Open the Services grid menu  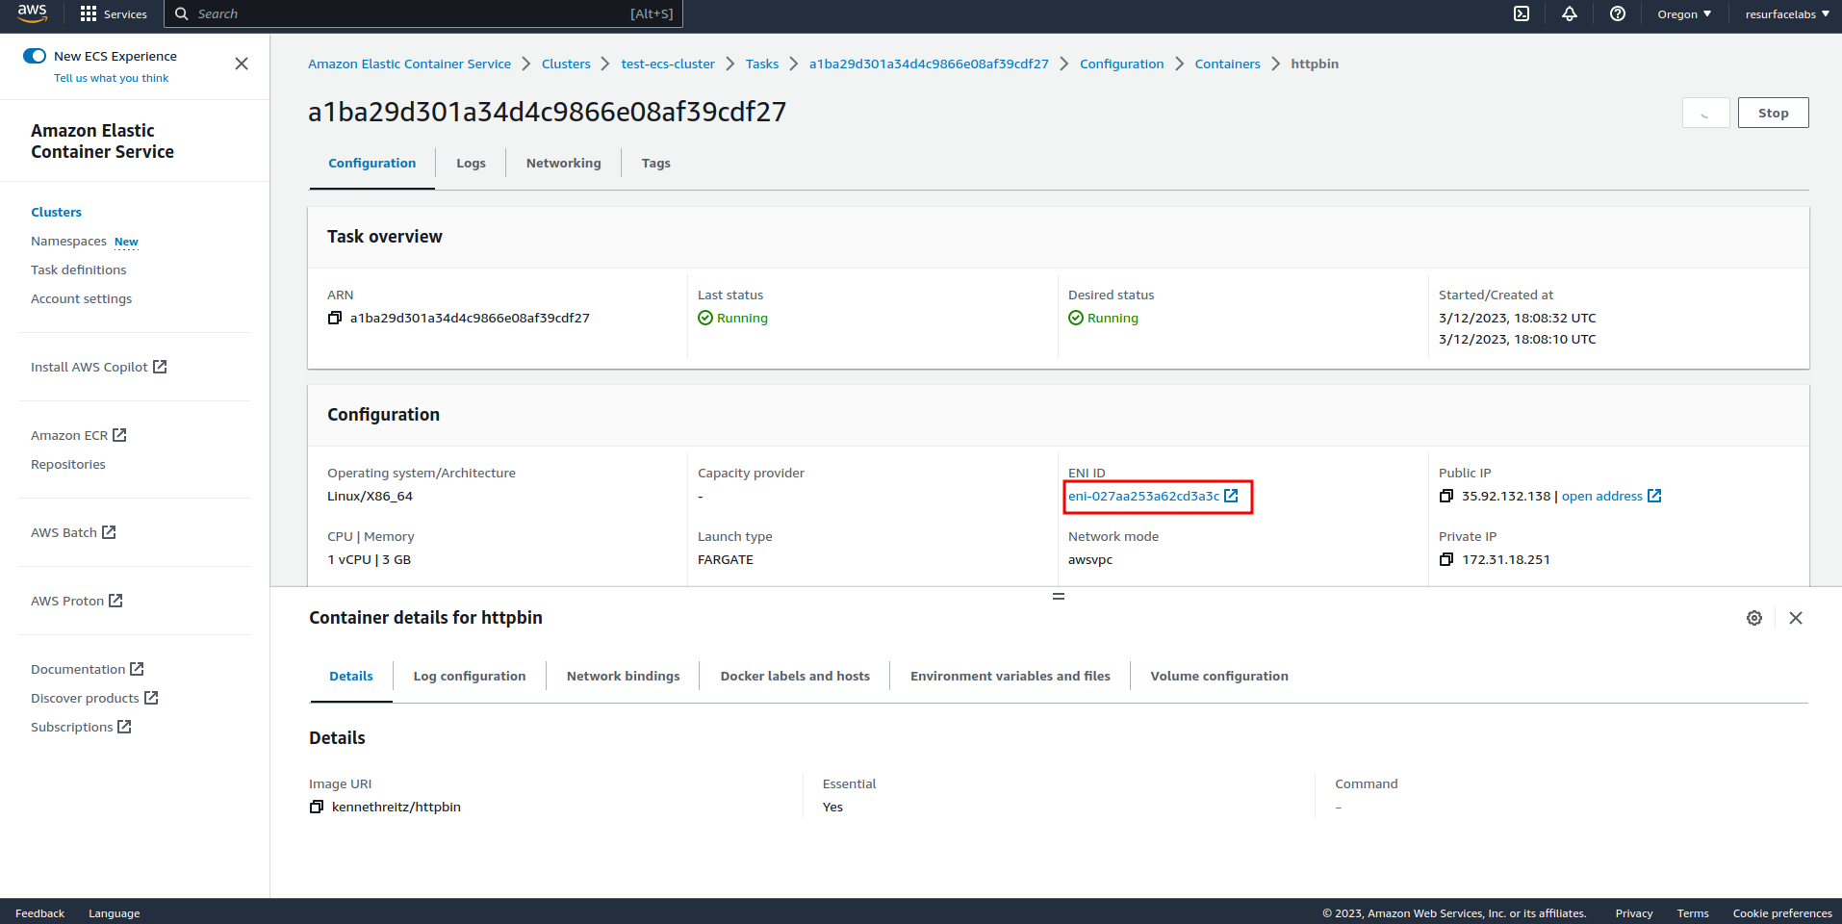click(114, 13)
